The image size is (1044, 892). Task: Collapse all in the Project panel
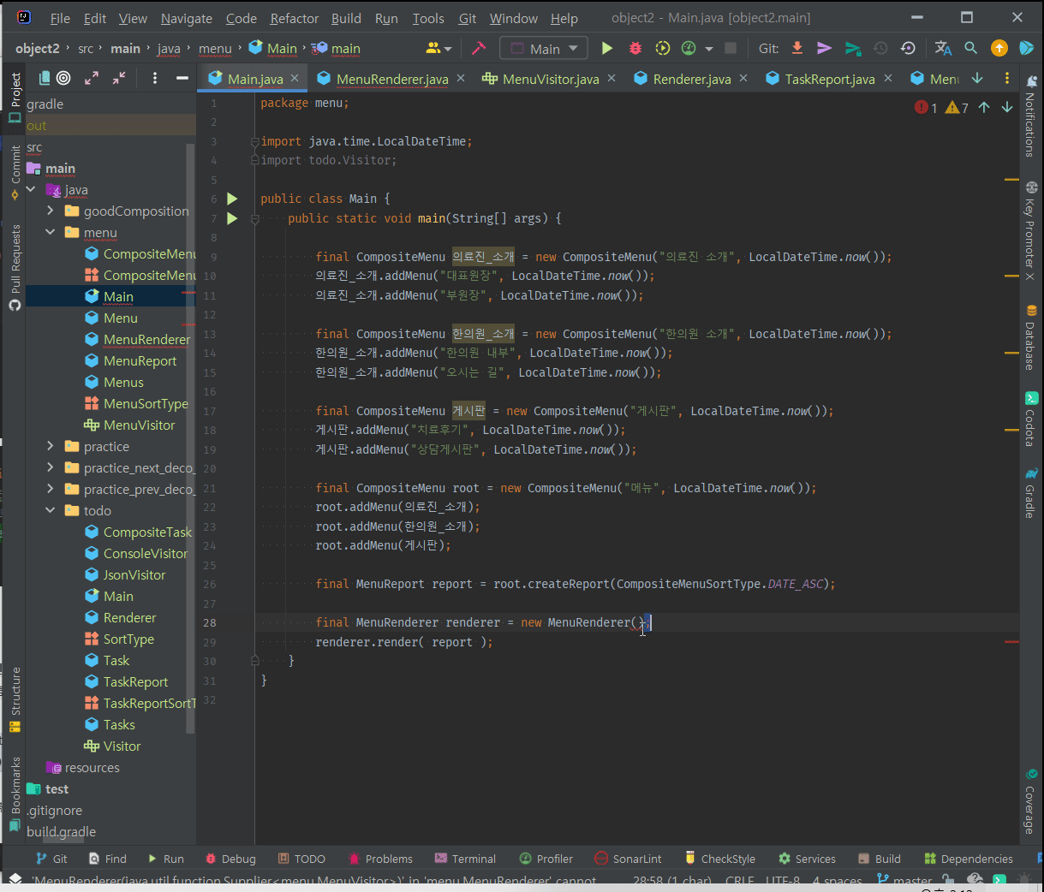coord(119,79)
